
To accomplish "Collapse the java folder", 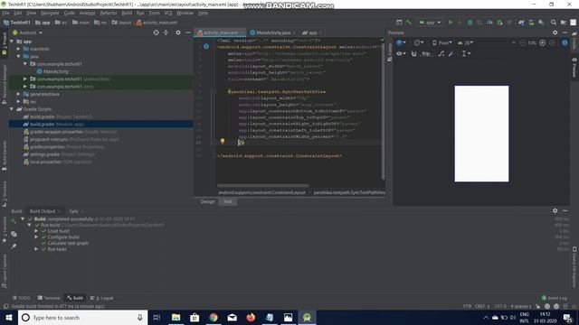I will [18, 56].
